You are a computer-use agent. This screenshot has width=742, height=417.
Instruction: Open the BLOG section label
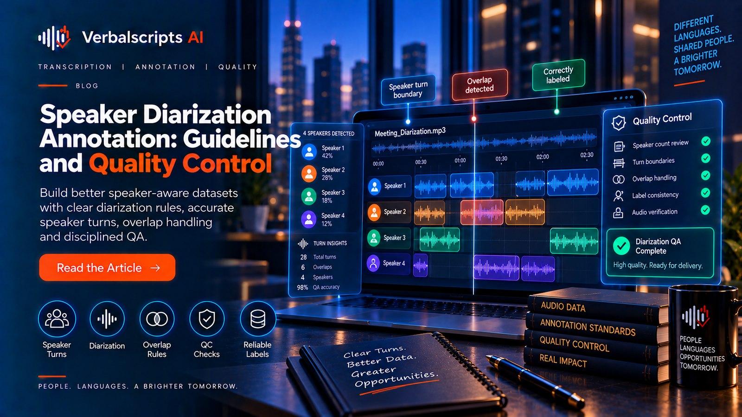(x=87, y=86)
